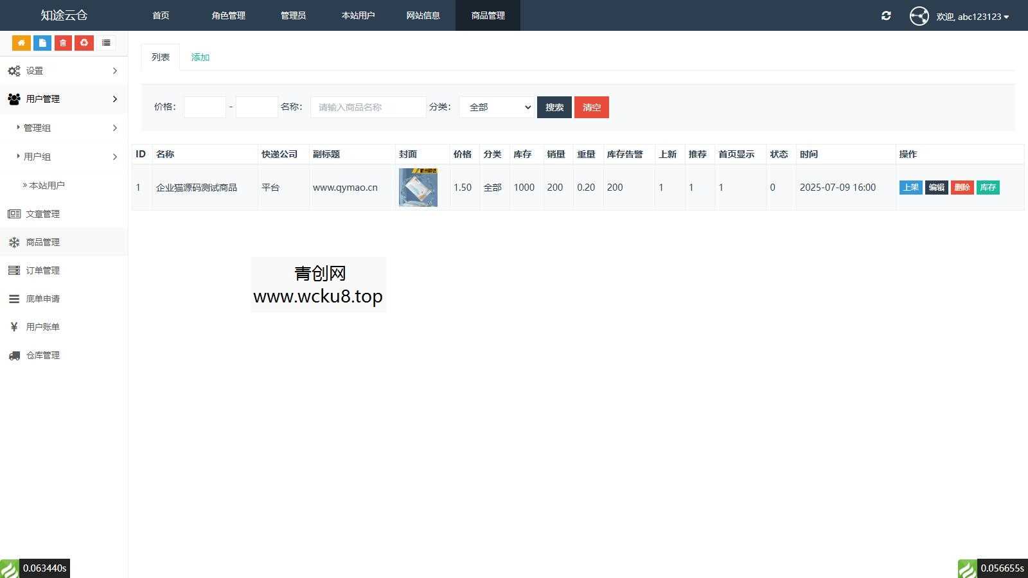Click the red clear-cache recycle icon in sidebar
Screen dimensions: 1028x578
84,42
